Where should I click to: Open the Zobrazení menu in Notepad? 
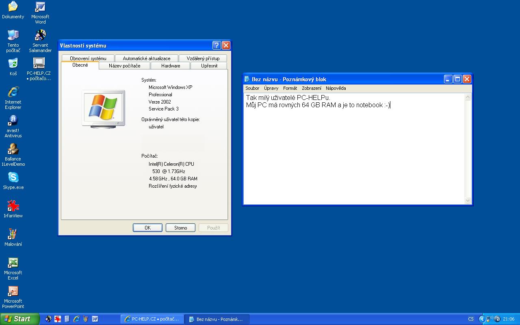point(312,88)
